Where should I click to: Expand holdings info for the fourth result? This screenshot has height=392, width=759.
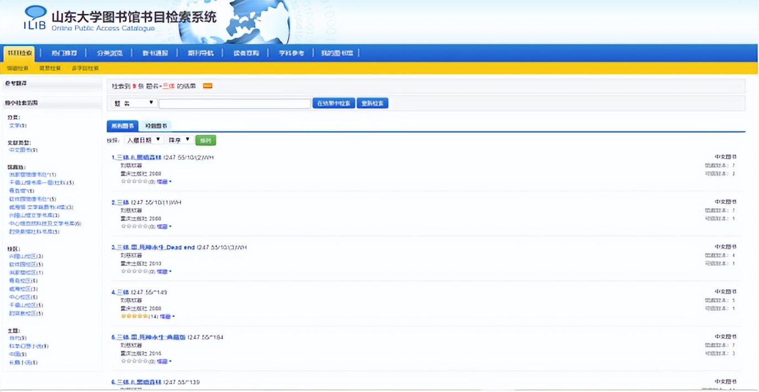click(x=167, y=316)
